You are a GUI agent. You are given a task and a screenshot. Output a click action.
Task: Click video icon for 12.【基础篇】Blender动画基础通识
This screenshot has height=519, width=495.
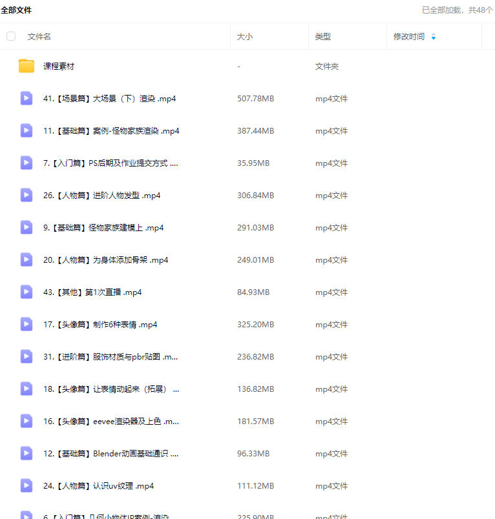click(26, 453)
